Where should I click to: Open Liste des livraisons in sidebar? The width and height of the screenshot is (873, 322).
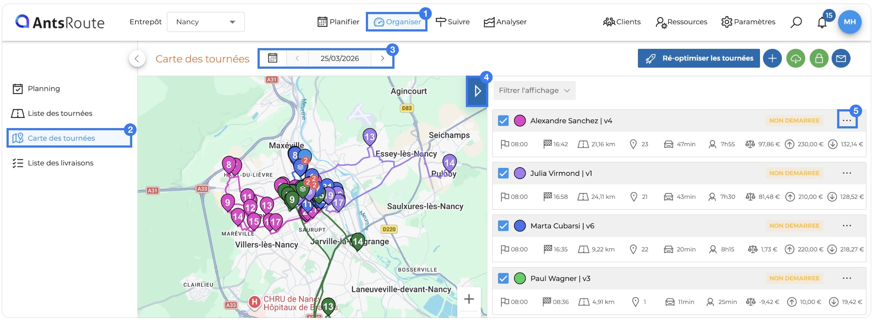[x=53, y=163]
